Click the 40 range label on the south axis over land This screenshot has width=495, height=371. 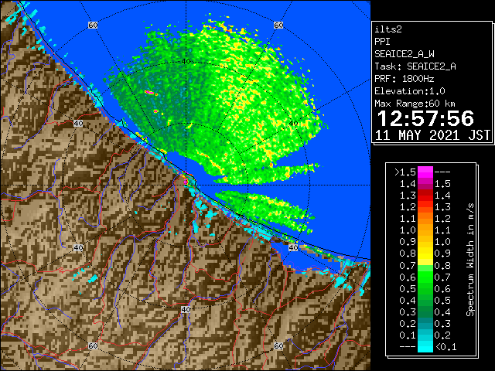[x=186, y=309]
